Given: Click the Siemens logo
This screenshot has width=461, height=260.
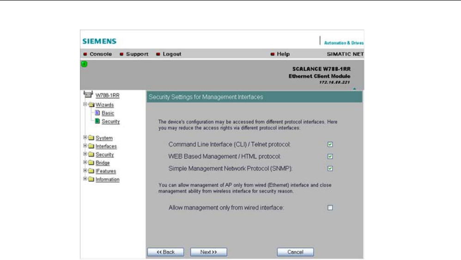Looking at the screenshot, I should coord(99,41).
